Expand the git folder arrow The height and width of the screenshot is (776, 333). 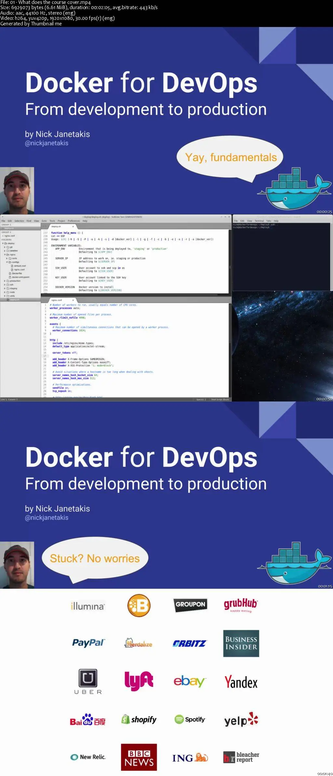click(5, 247)
